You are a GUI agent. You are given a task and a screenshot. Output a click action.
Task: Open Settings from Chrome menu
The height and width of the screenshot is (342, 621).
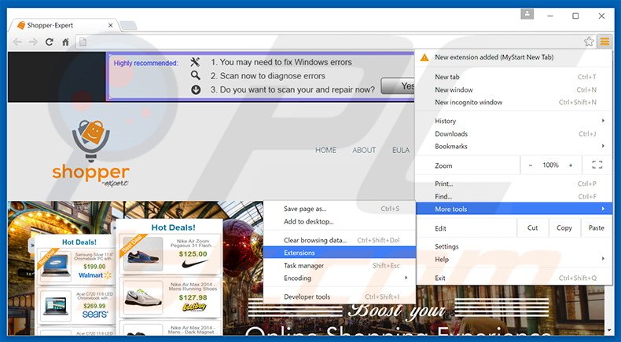[513, 246]
